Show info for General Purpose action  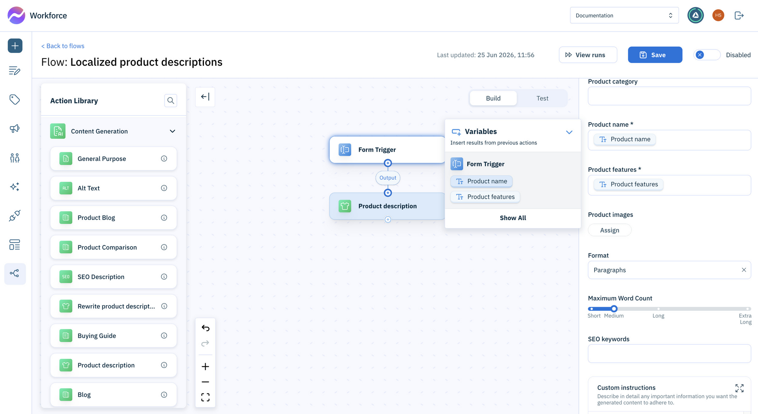164,159
